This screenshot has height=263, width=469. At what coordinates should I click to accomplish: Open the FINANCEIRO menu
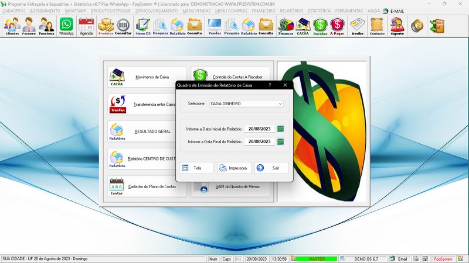(263, 11)
